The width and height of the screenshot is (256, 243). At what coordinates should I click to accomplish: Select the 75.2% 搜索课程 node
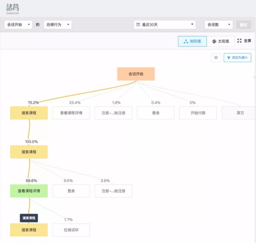tap(29, 113)
